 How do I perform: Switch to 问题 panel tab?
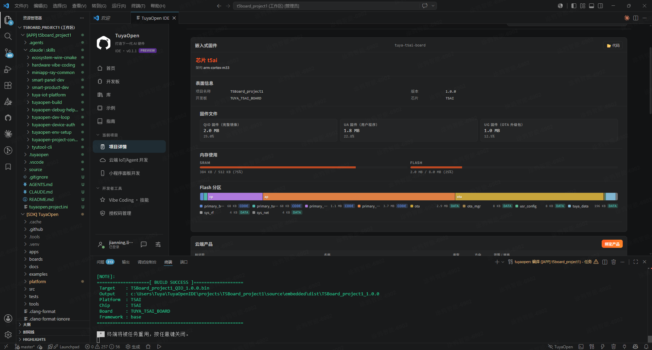pyautogui.click(x=105, y=262)
